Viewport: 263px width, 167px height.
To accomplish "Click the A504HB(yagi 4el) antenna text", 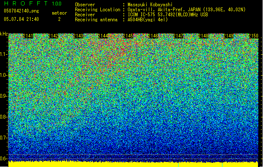I will click(148, 20).
